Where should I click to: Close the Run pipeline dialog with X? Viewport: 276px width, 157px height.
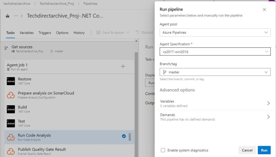[x=264, y=10]
